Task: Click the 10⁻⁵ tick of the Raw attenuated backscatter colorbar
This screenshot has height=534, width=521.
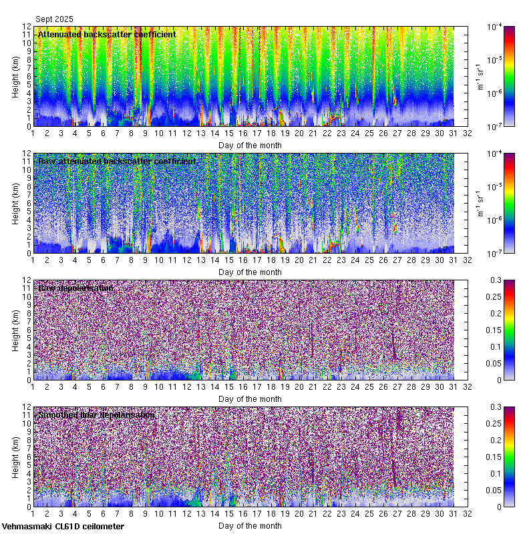Action: tap(494, 187)
